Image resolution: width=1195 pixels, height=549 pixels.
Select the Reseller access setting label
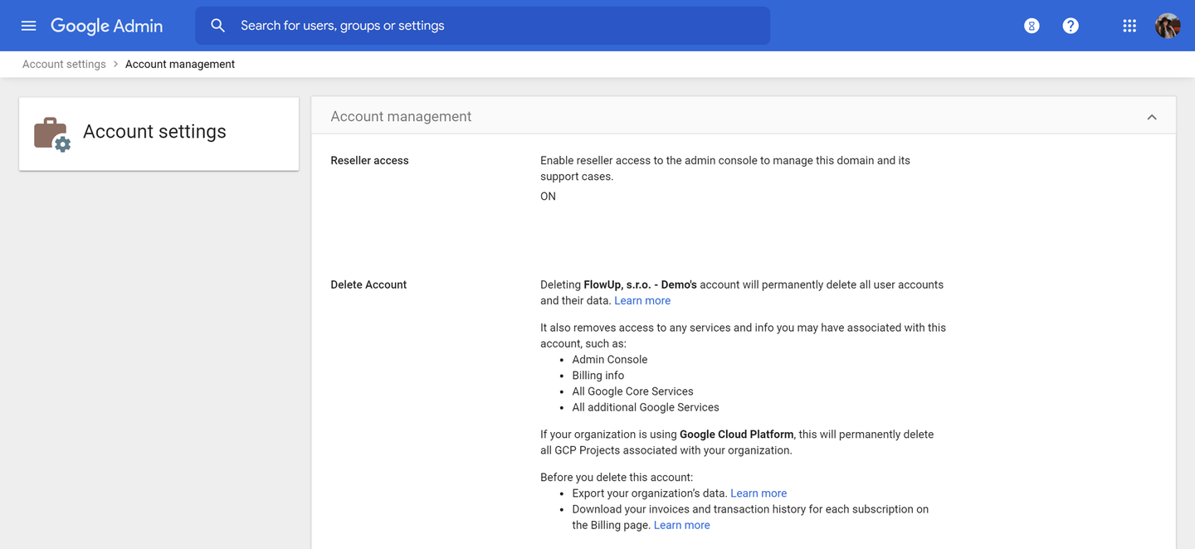(369, 161)
